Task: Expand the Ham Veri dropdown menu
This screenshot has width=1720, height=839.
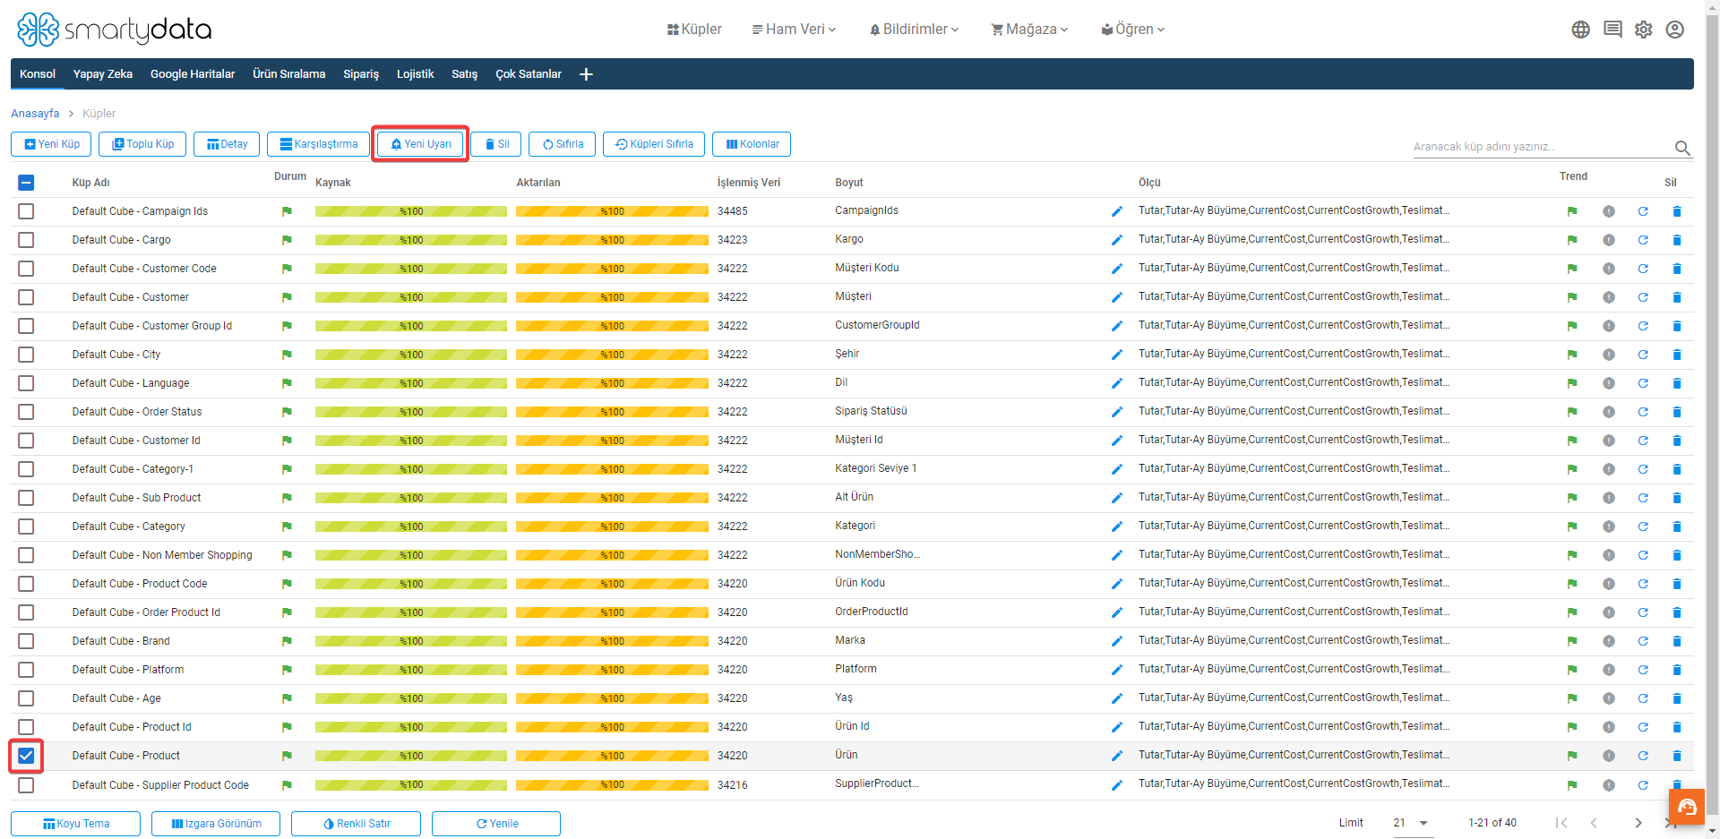Action: click(794, 30)
